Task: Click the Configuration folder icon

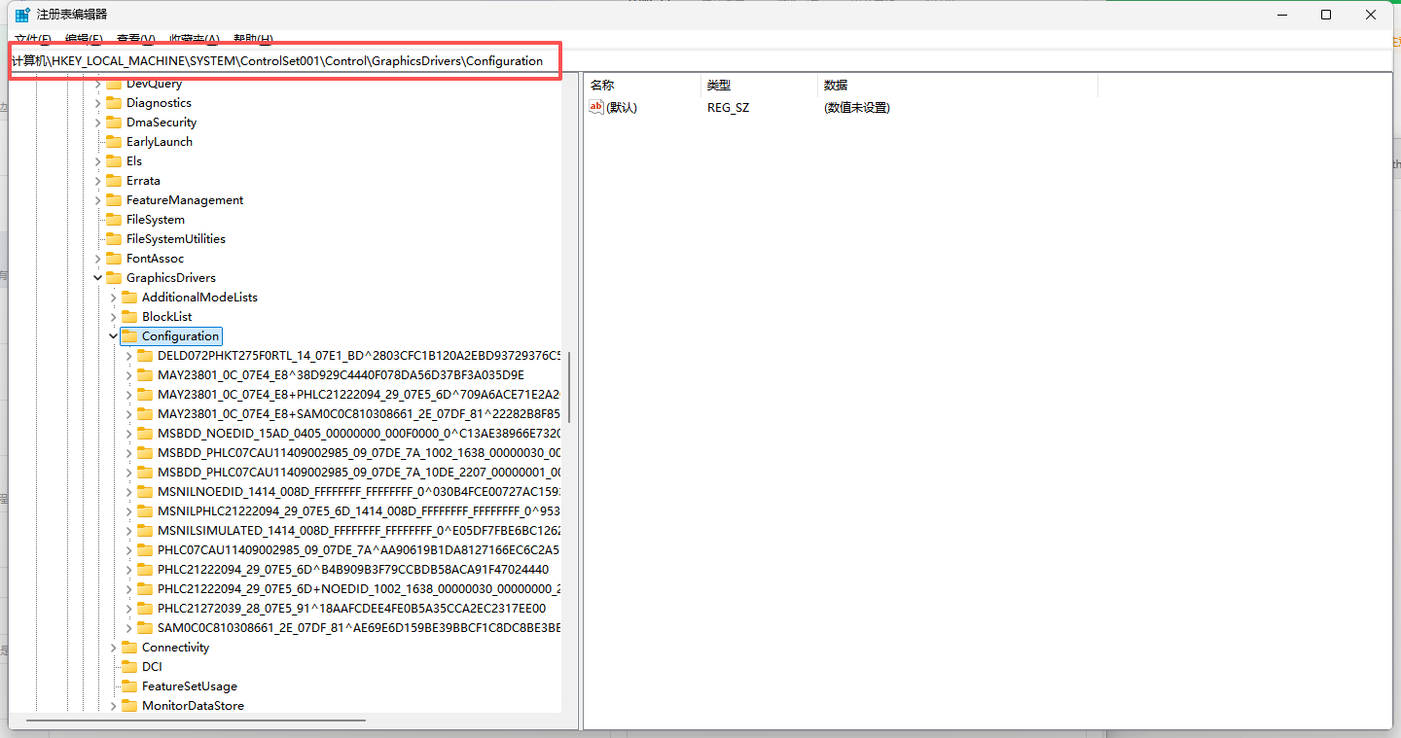Action: point(129,336)
